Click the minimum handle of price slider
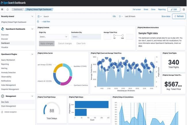Image resolution: width=187 pixels, height=125 pixels. point(114,36)
